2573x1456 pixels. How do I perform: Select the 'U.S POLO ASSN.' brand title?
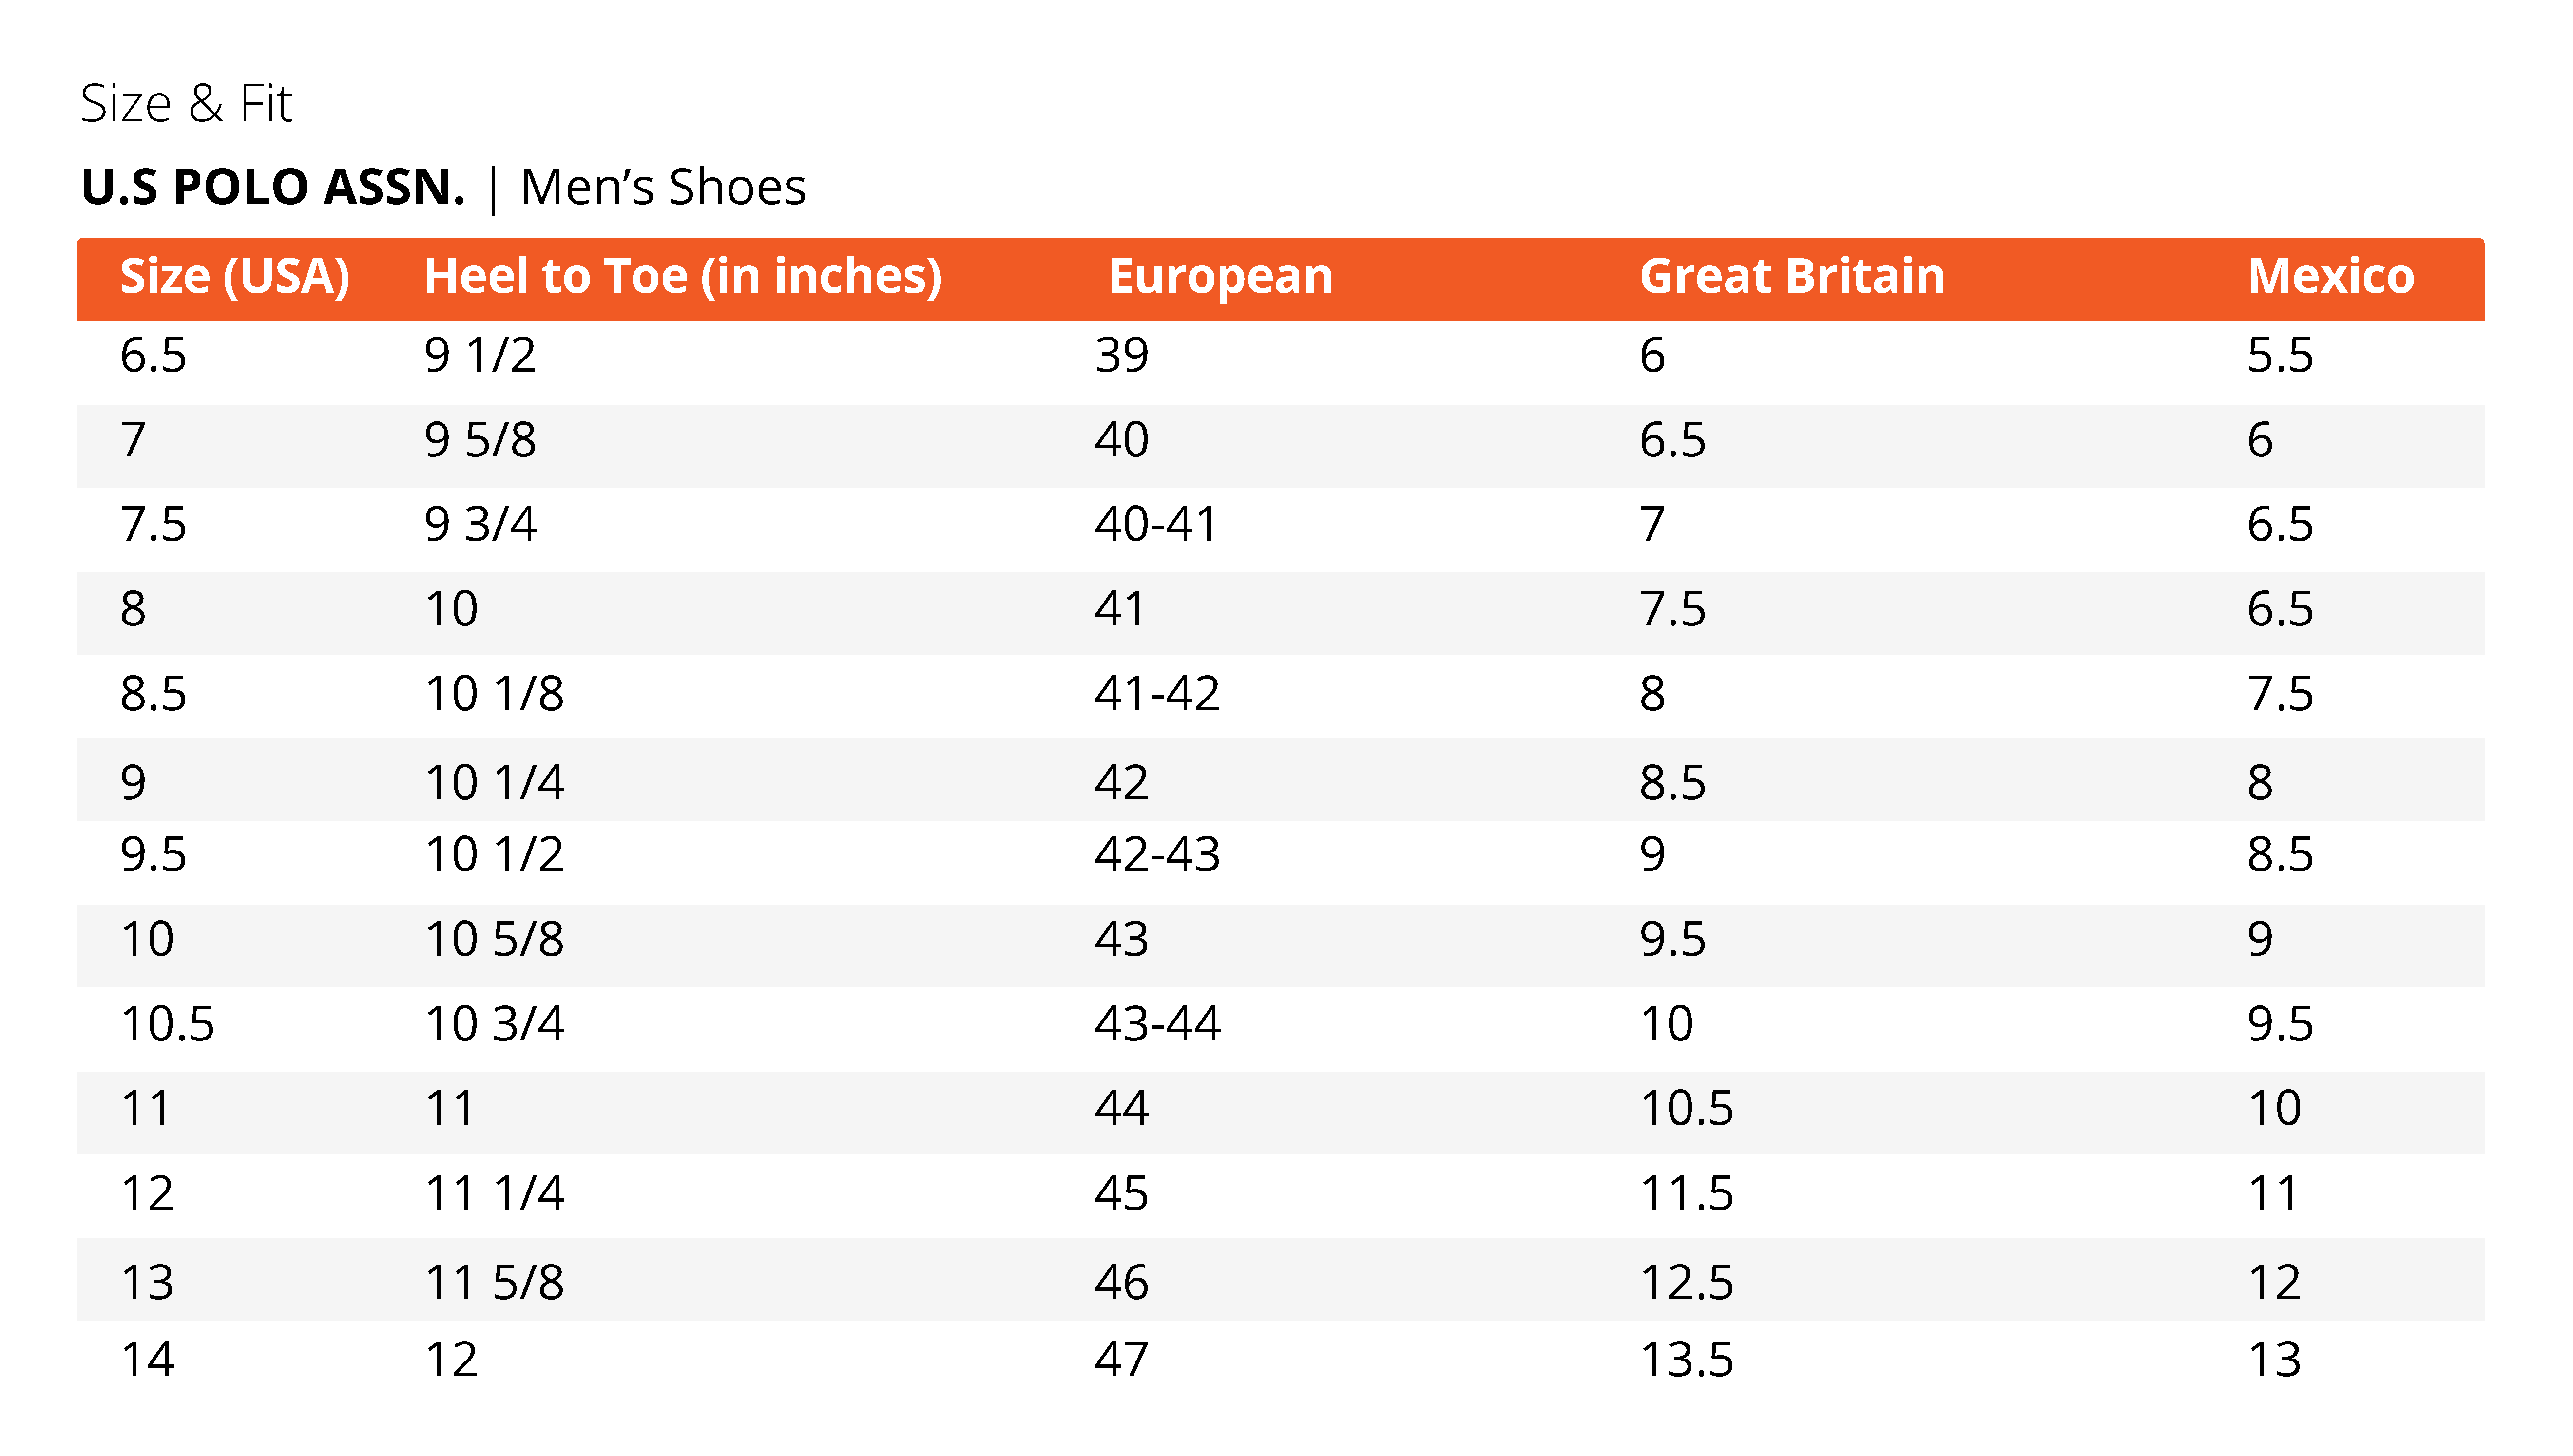tap(273, 187)
